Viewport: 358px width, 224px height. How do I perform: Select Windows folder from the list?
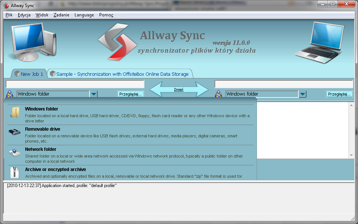point(131,115)
